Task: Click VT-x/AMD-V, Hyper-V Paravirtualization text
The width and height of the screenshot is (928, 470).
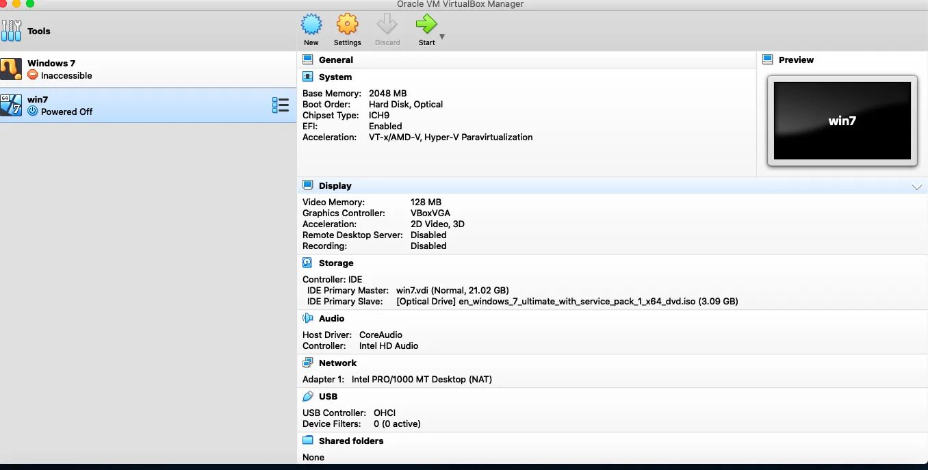Action: (450, 137)
